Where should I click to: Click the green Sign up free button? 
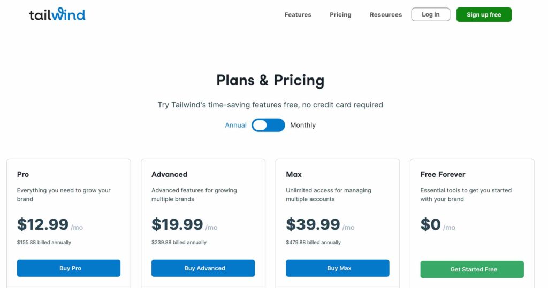[x=484, y=14]
